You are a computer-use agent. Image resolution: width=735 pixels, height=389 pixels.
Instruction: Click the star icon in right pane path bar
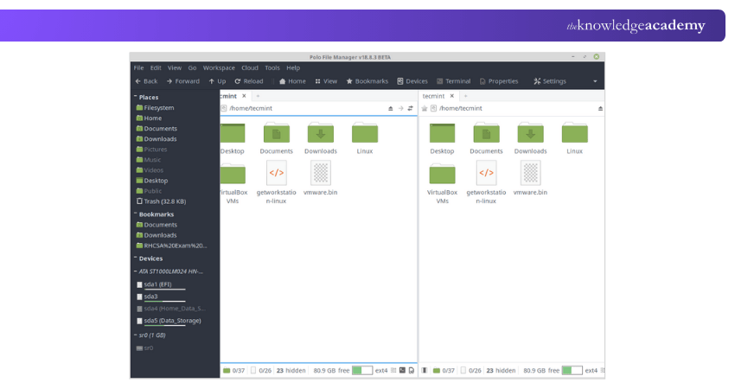[x=424, y=109]
